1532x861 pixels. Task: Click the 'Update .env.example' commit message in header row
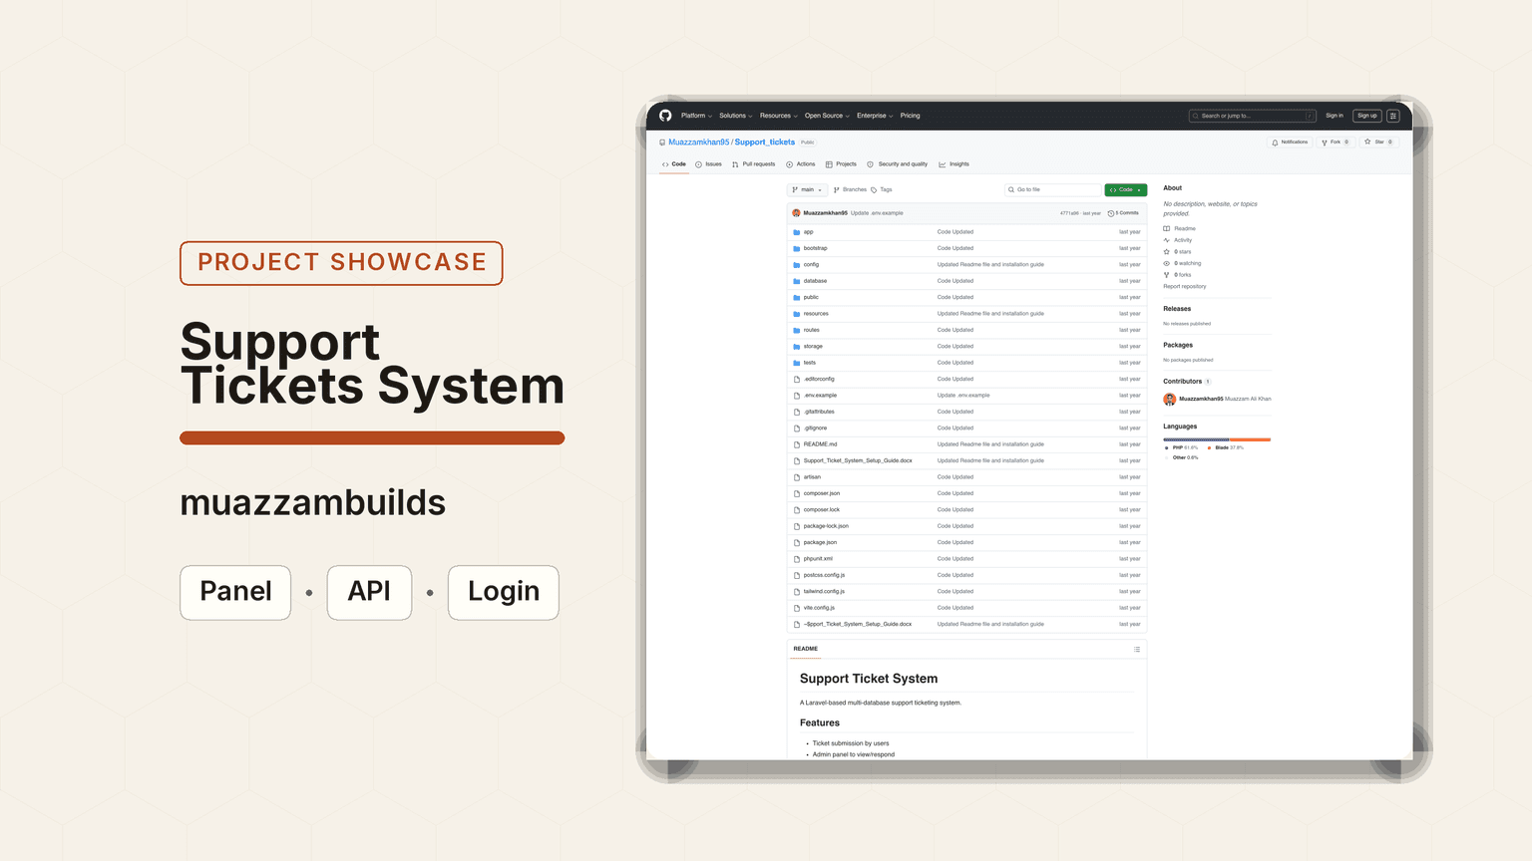point(877,213)
